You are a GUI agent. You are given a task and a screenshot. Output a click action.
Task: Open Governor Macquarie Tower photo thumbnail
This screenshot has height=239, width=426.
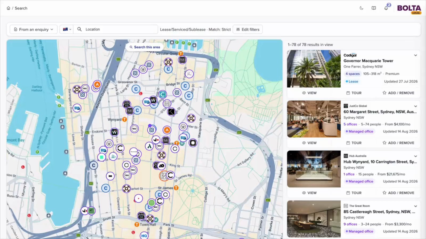[x=314, y=69]
